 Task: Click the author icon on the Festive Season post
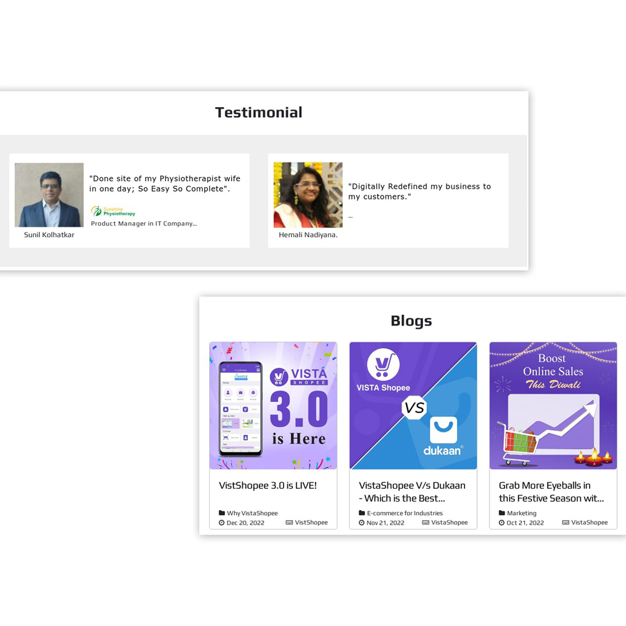pyautogui.click(x=566, y=522)
